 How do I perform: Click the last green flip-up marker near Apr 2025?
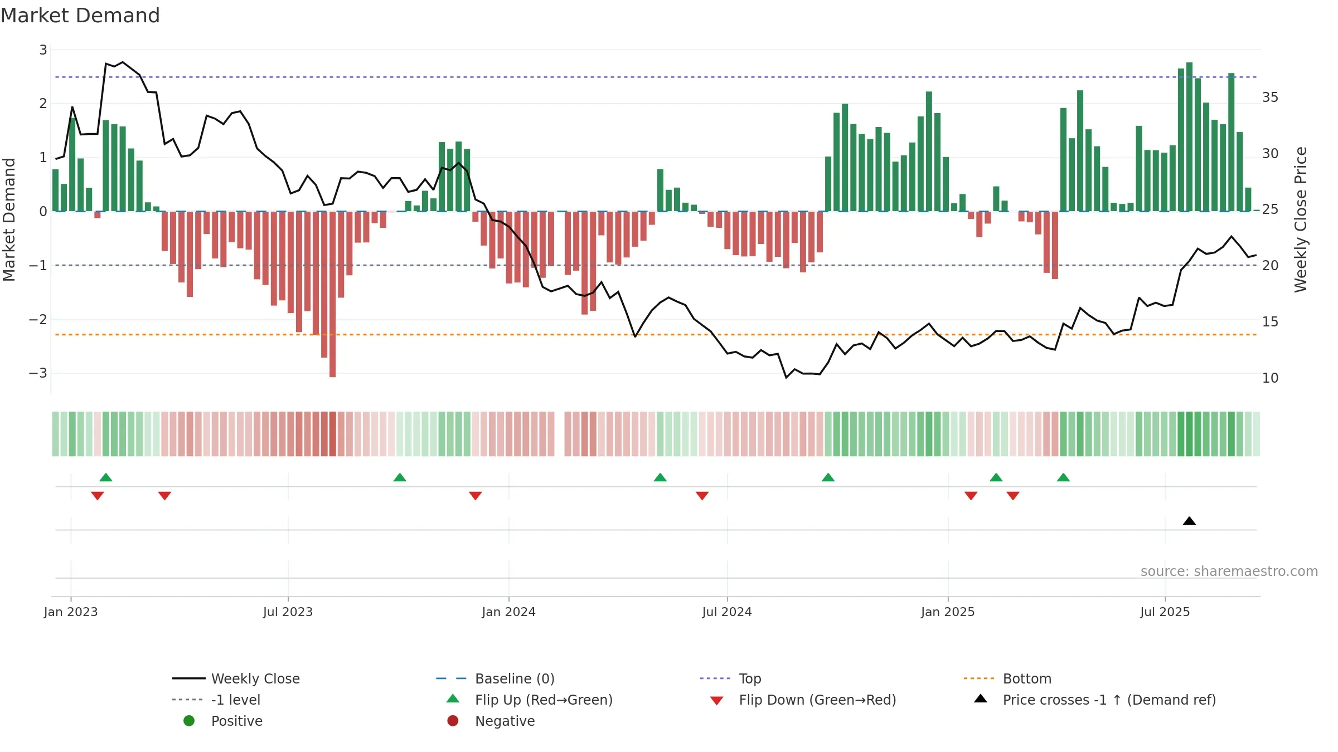[x=1063, y=477]
